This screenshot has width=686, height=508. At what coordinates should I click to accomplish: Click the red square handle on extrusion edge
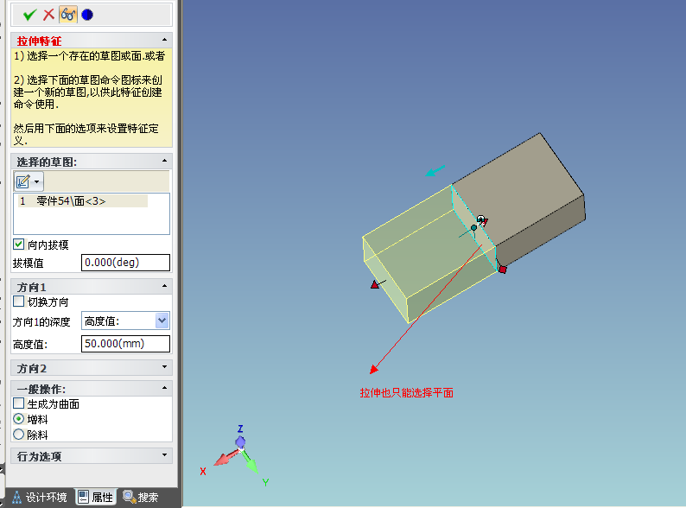[502, 270]
